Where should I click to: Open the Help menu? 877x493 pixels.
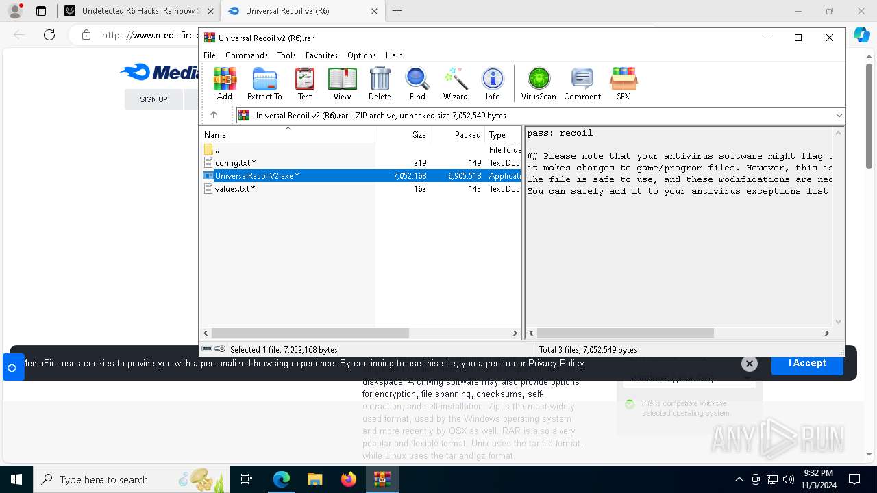tap(394, 55)
